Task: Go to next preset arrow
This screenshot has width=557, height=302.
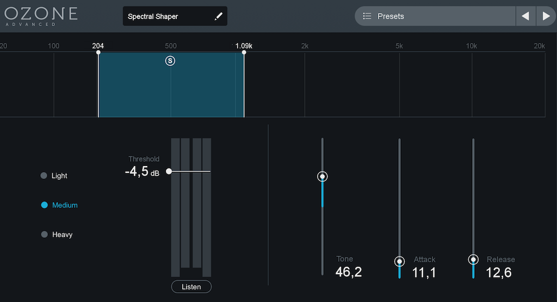Action: 546,16
